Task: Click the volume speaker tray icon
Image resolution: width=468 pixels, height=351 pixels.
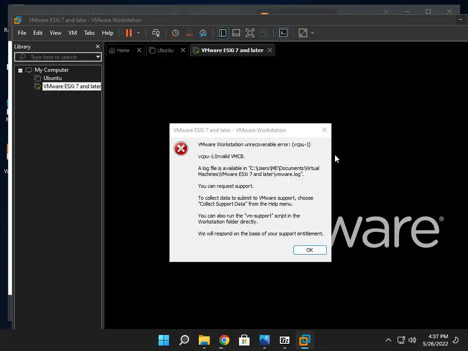Action: pyautogui.click(x=412, y=340)
